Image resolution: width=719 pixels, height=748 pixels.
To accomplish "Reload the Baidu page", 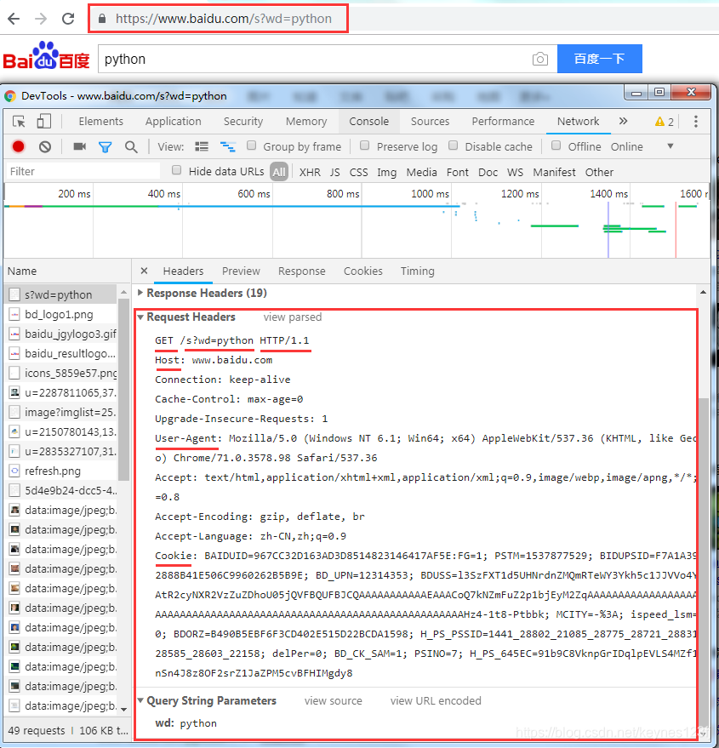I will pyautogui.click(x=68, y=19).
